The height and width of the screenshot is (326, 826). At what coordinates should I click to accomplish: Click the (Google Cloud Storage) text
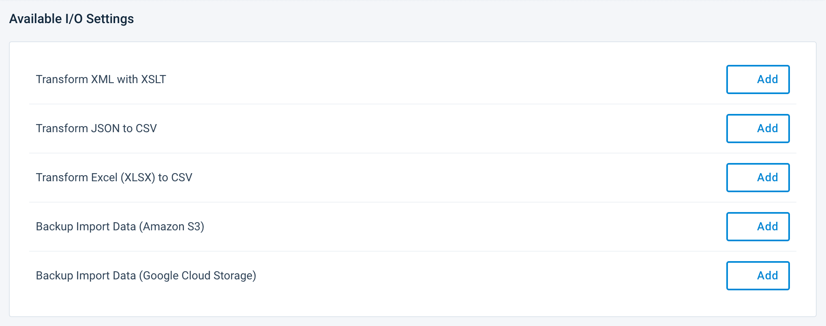click(197, 276)
